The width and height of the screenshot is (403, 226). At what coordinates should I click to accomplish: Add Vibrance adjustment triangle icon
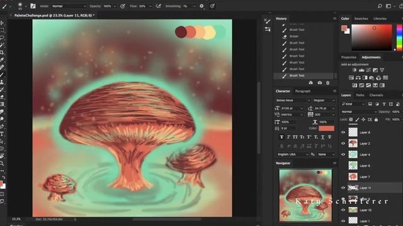pos(382,70)
